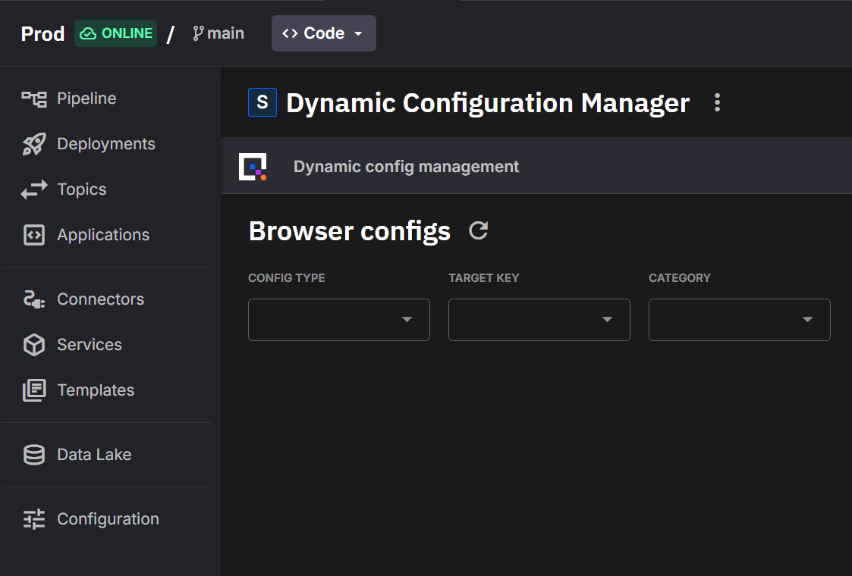The height and width of the screenshot is (576, 852).
Task: Click the Applications code icon
Action: tap(34, 235)
